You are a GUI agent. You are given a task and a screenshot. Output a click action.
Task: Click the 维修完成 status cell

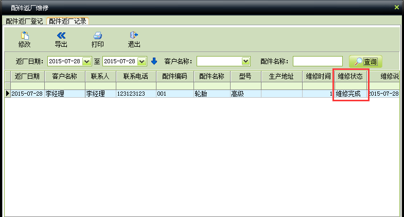coord(350,94)
